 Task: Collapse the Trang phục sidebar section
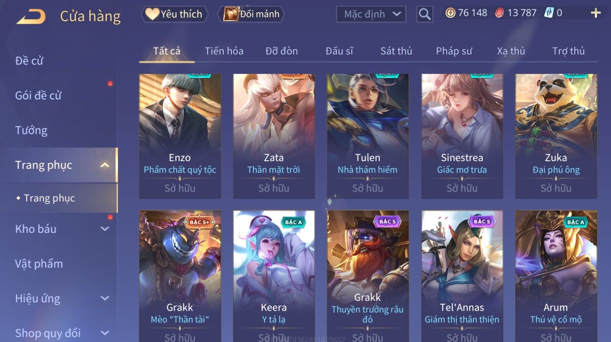pos(105,165)
